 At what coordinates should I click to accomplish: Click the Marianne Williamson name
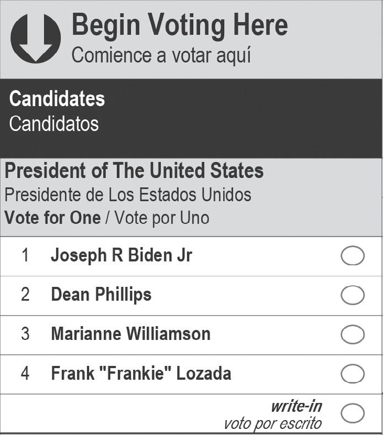[130, 334]
